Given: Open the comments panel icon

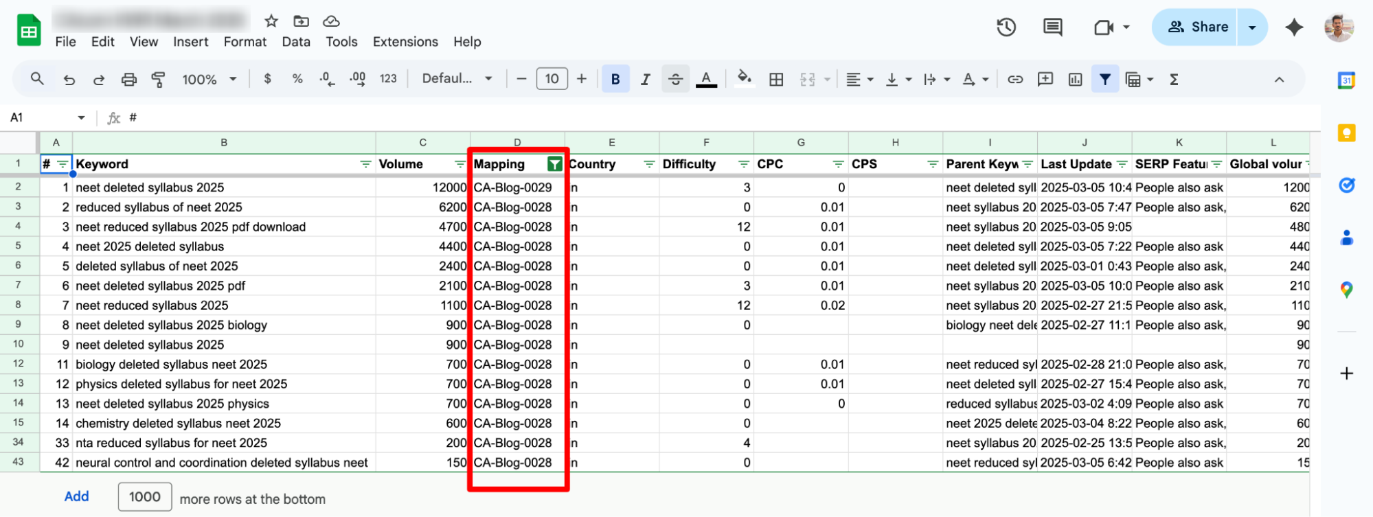Looking at the screenshot, I should [x=1052, y=27].
